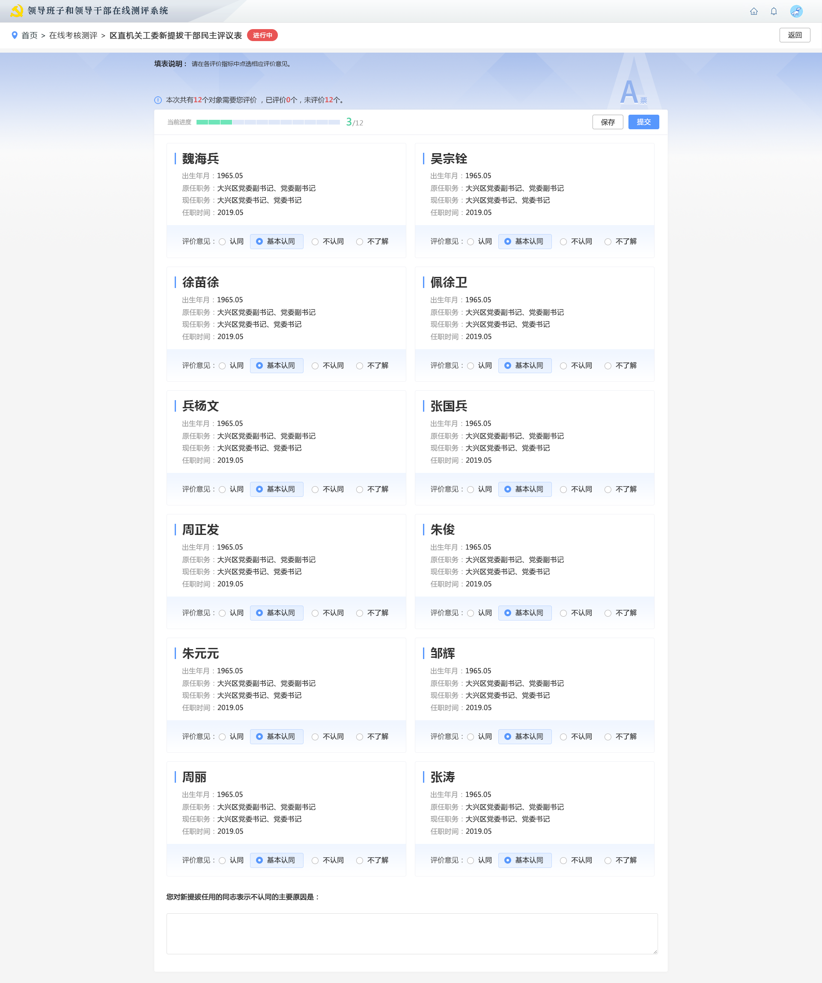Select 不了解 for 朱元元

(x=372, y=737)
